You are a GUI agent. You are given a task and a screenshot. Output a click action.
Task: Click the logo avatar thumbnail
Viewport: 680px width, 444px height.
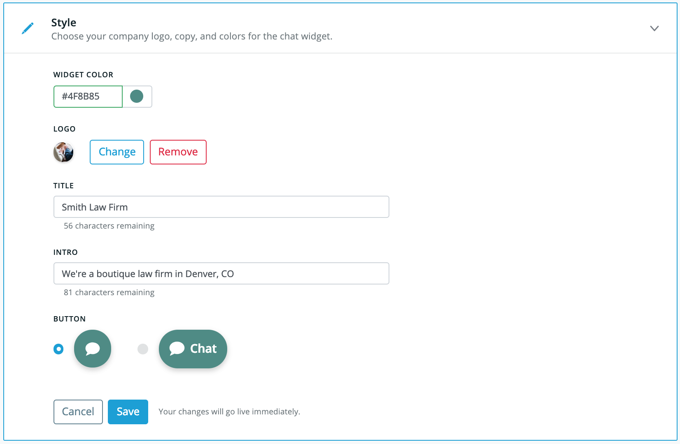(63, 152)
